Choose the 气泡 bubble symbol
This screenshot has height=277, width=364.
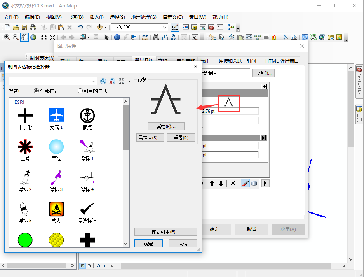click(x=56, y=150)
